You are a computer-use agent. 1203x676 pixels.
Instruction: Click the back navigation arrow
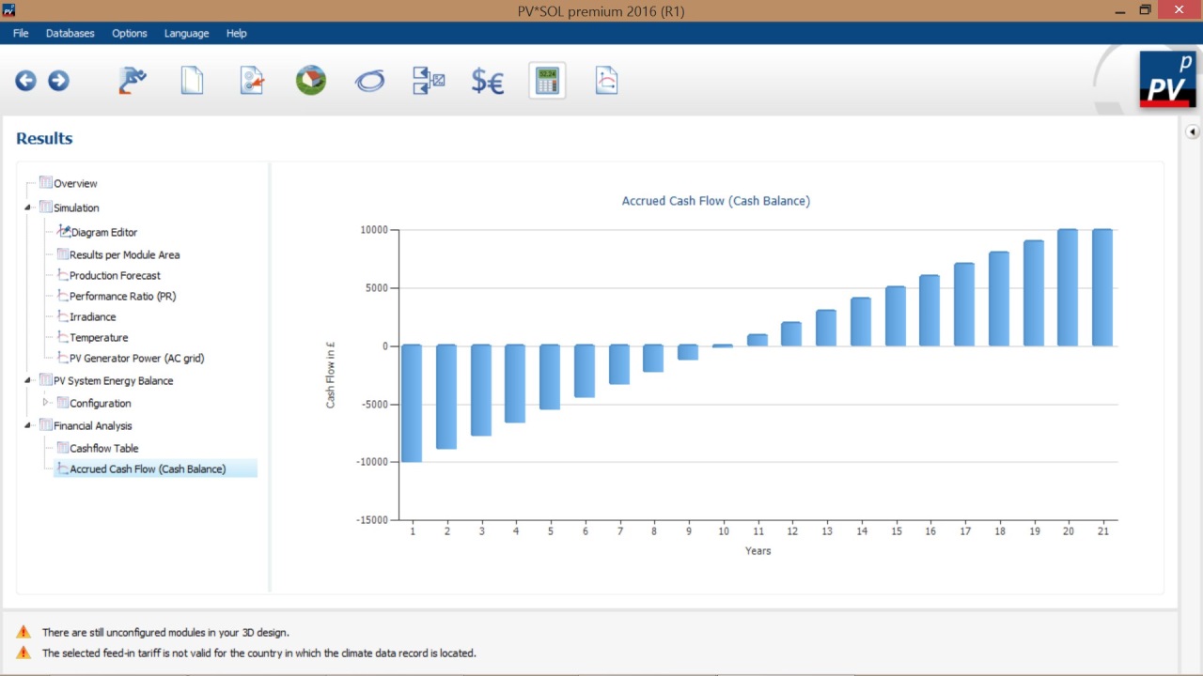tap(25, 81)
